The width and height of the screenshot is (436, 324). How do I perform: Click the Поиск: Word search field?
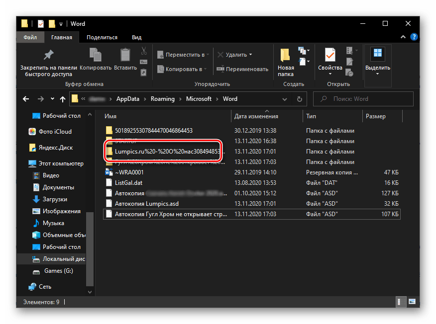pyautogui.click(x=363, y=99)
